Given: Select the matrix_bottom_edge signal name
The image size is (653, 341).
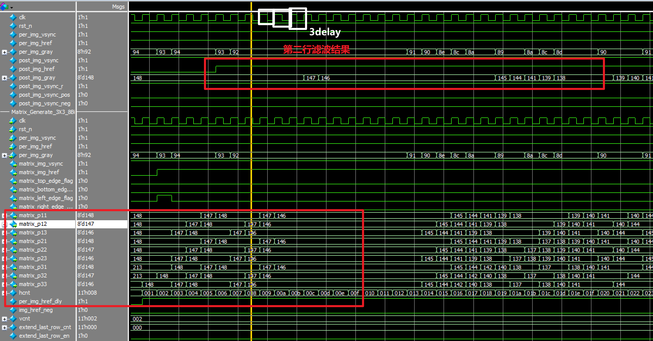Looking at the screenshot, I should coord(46,190).
